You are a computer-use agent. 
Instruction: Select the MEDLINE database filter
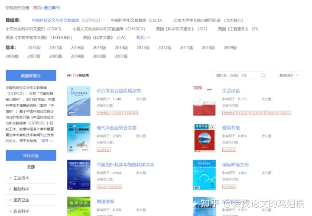point(39,37)
